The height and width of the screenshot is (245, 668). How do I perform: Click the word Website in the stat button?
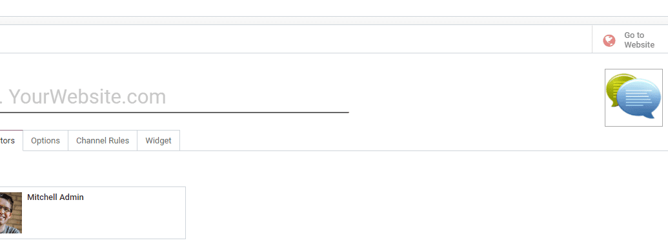click(x=639, y=44)
